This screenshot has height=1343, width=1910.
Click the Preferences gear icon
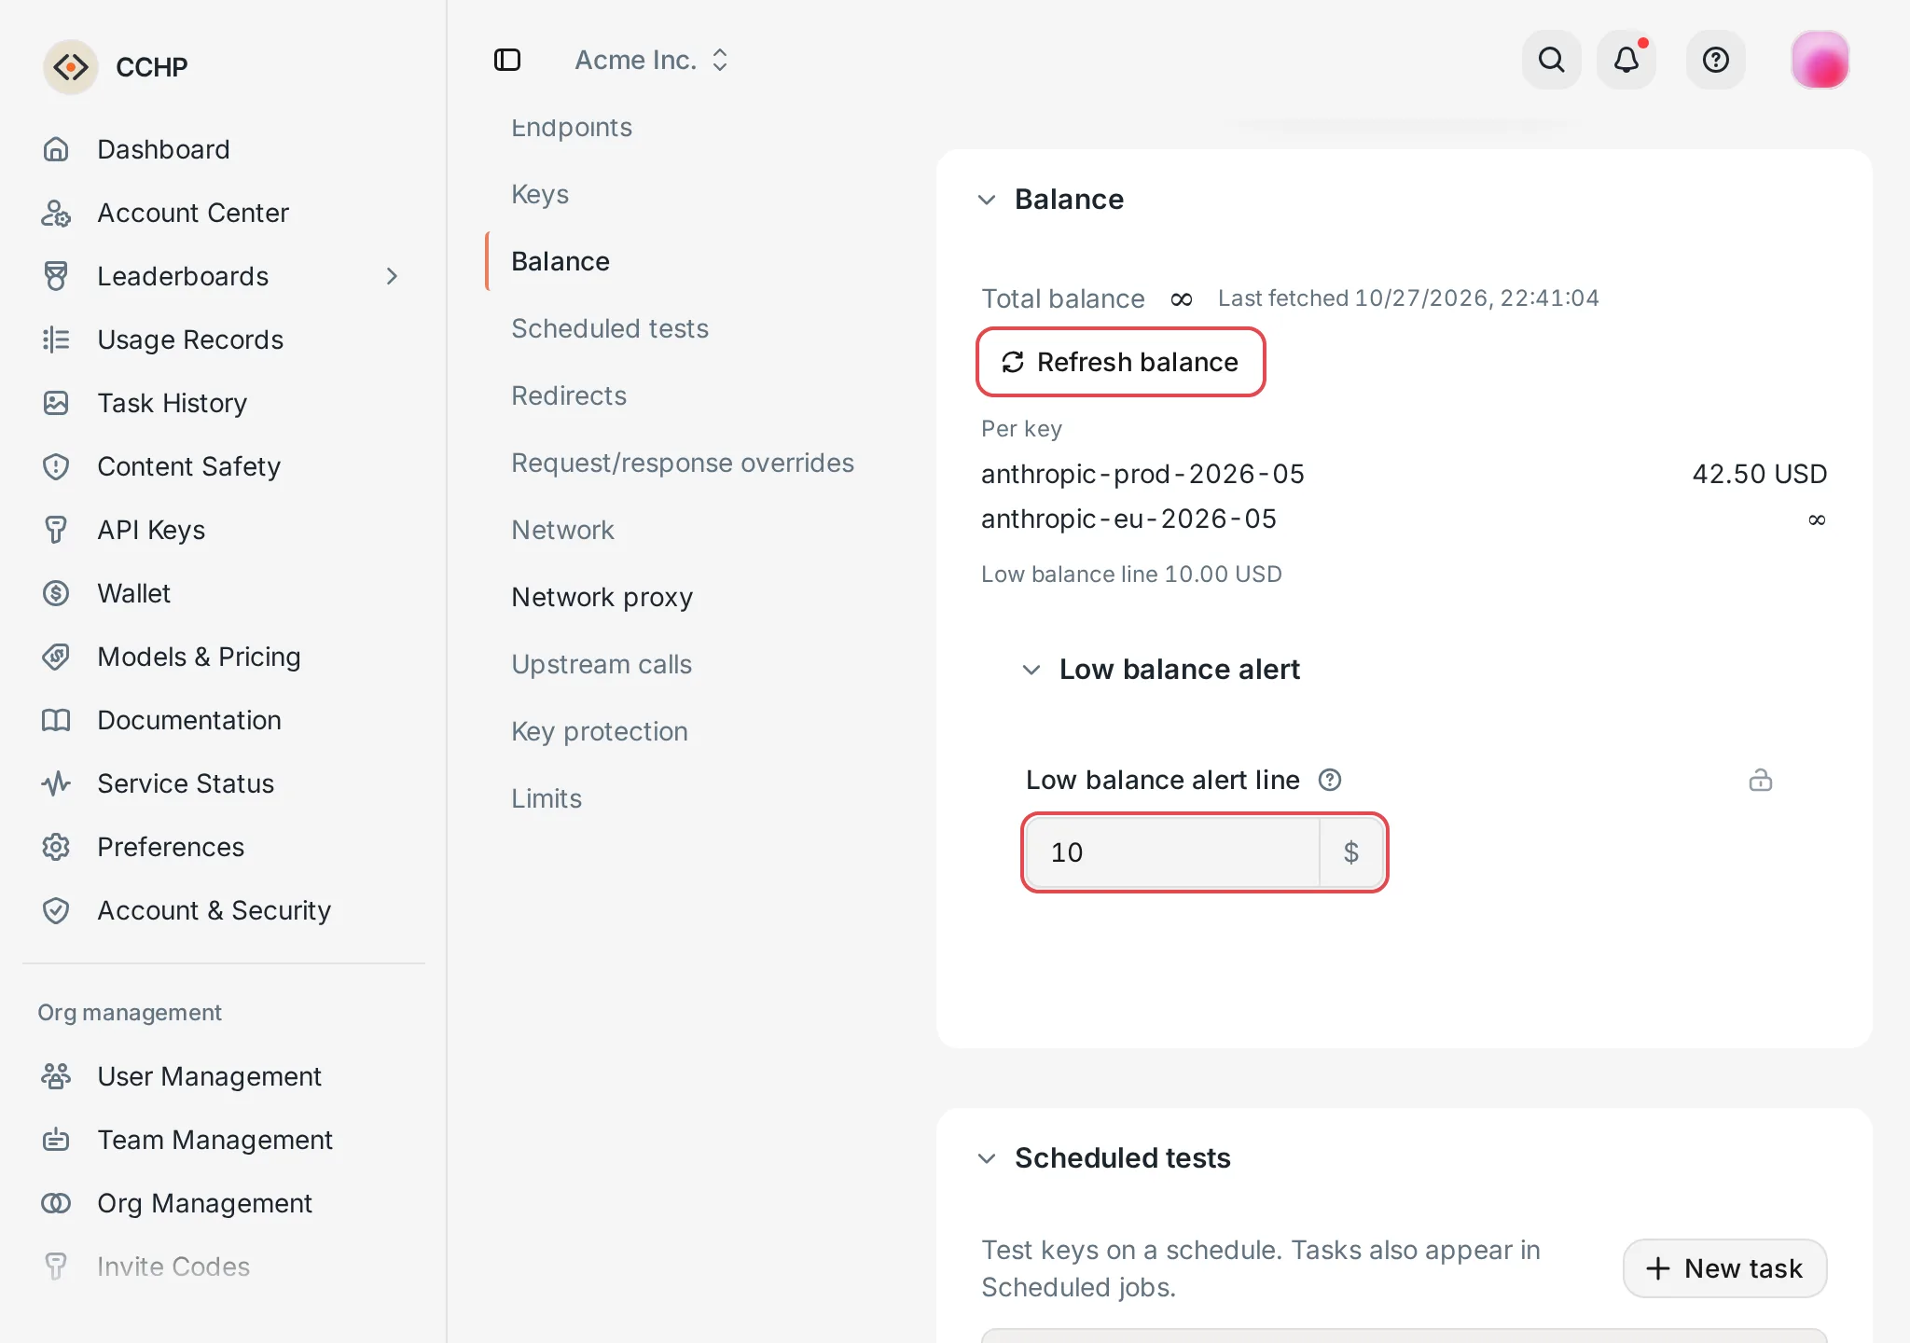(56, 847)
